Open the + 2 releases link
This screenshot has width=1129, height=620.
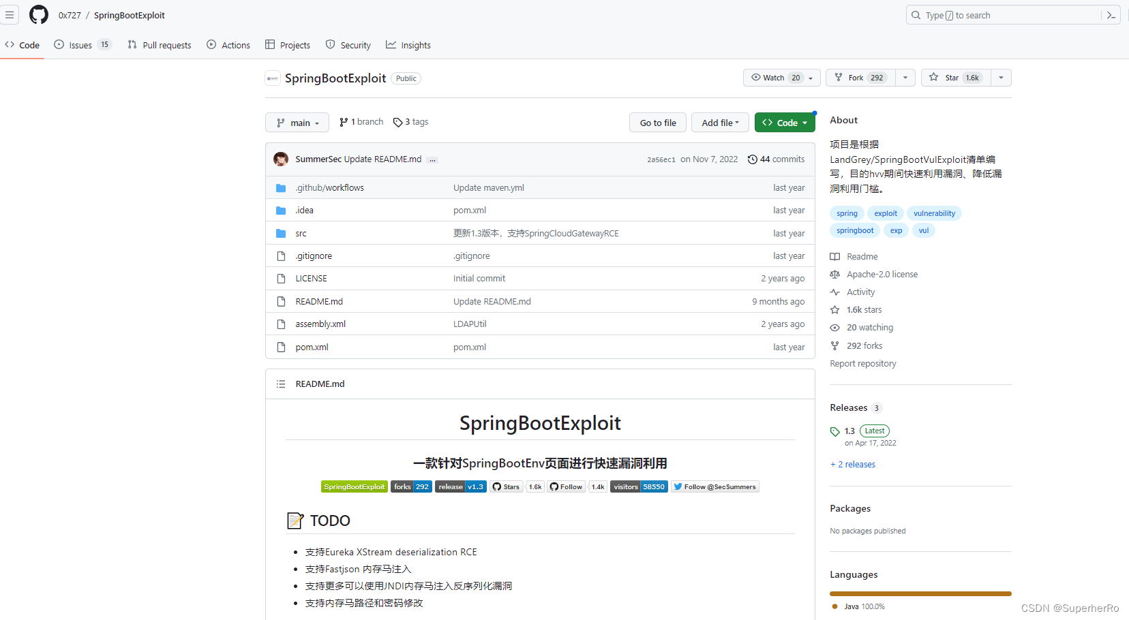852,464
